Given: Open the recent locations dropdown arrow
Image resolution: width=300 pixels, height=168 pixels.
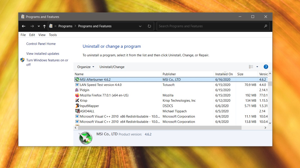Looking at the screenshot, I should pyautogui.click(x=39, y=26).
